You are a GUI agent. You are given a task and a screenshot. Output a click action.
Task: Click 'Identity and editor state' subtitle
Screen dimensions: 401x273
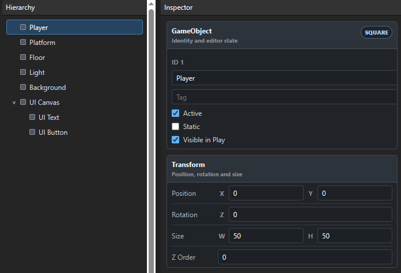point(205,41)
